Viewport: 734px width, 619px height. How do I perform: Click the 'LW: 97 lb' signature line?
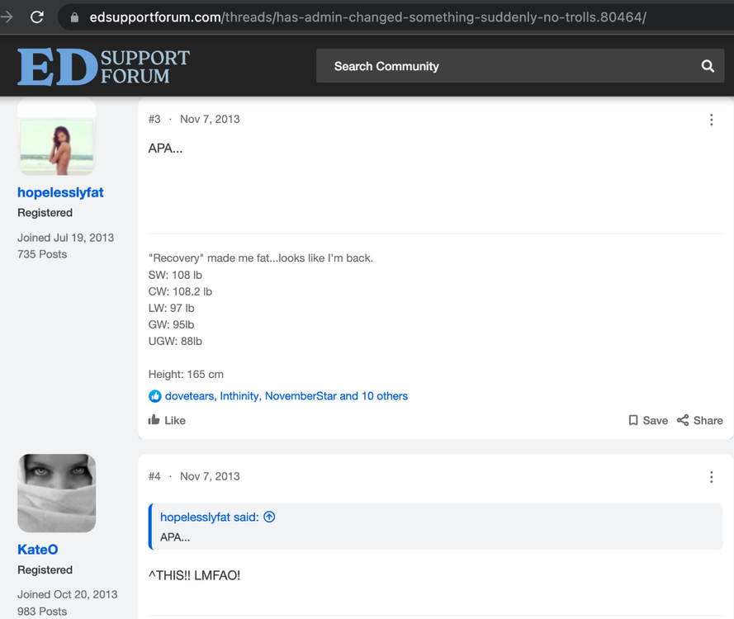(172, 308)
